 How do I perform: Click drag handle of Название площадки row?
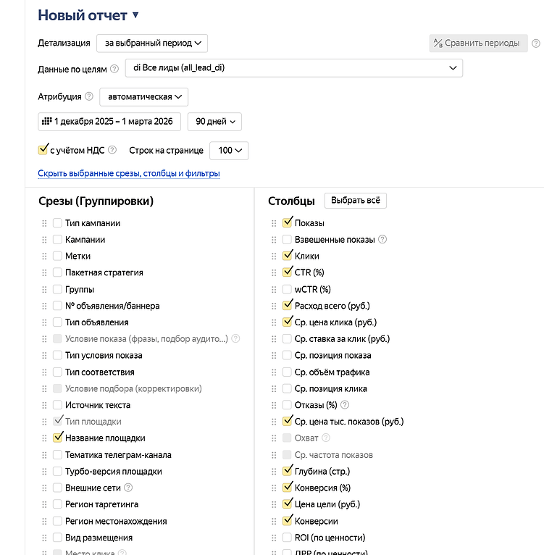(x=44, y=438)
